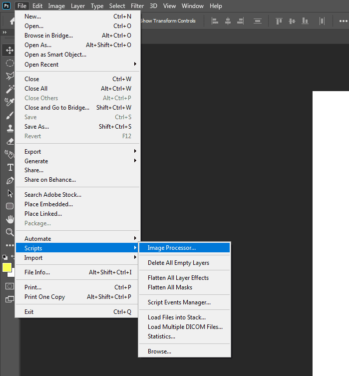Choose File Info

click(x=77, y=272)
